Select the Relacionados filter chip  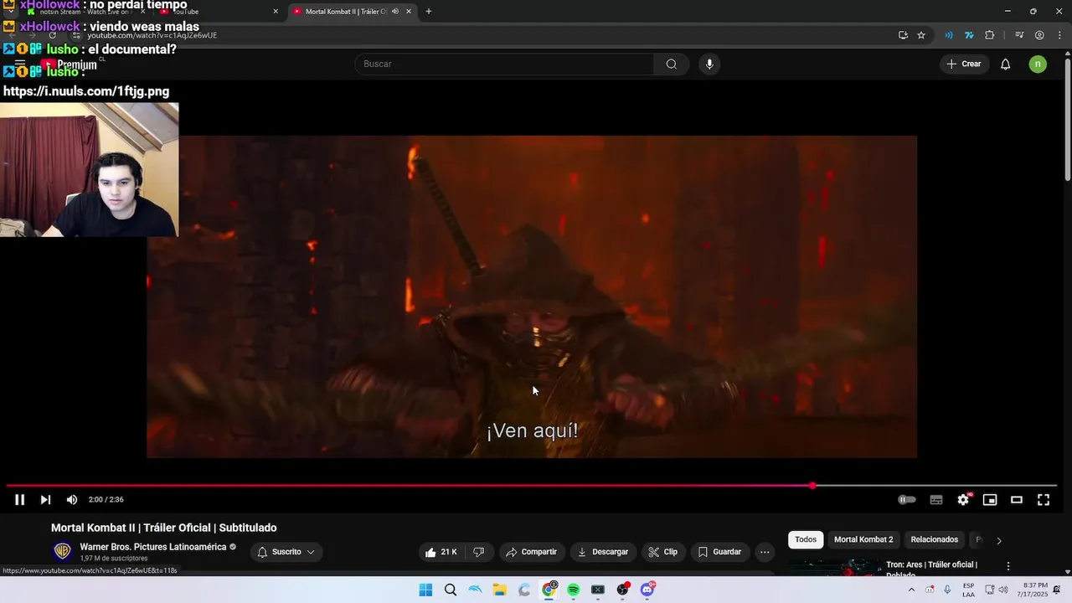tap(935, 539)
